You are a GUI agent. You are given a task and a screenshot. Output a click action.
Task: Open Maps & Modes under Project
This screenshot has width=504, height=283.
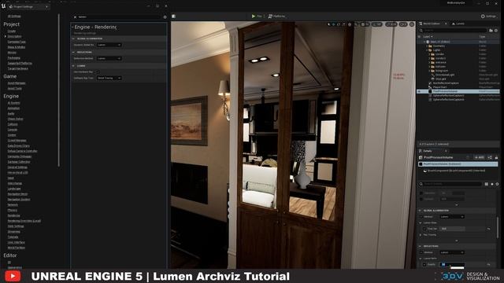coord(17,47)
